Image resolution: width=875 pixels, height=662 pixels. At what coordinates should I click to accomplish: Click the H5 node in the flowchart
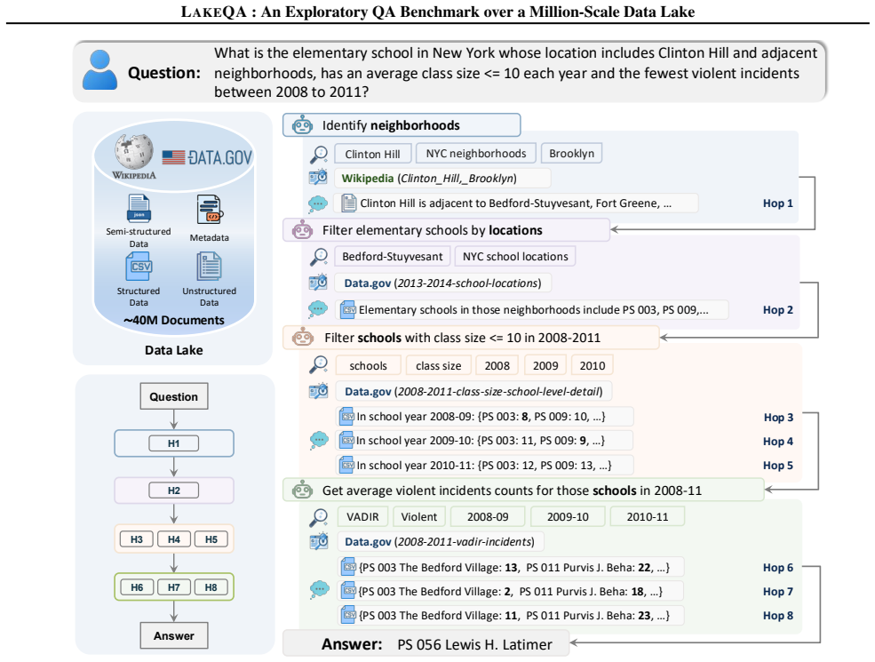[211, 539]
